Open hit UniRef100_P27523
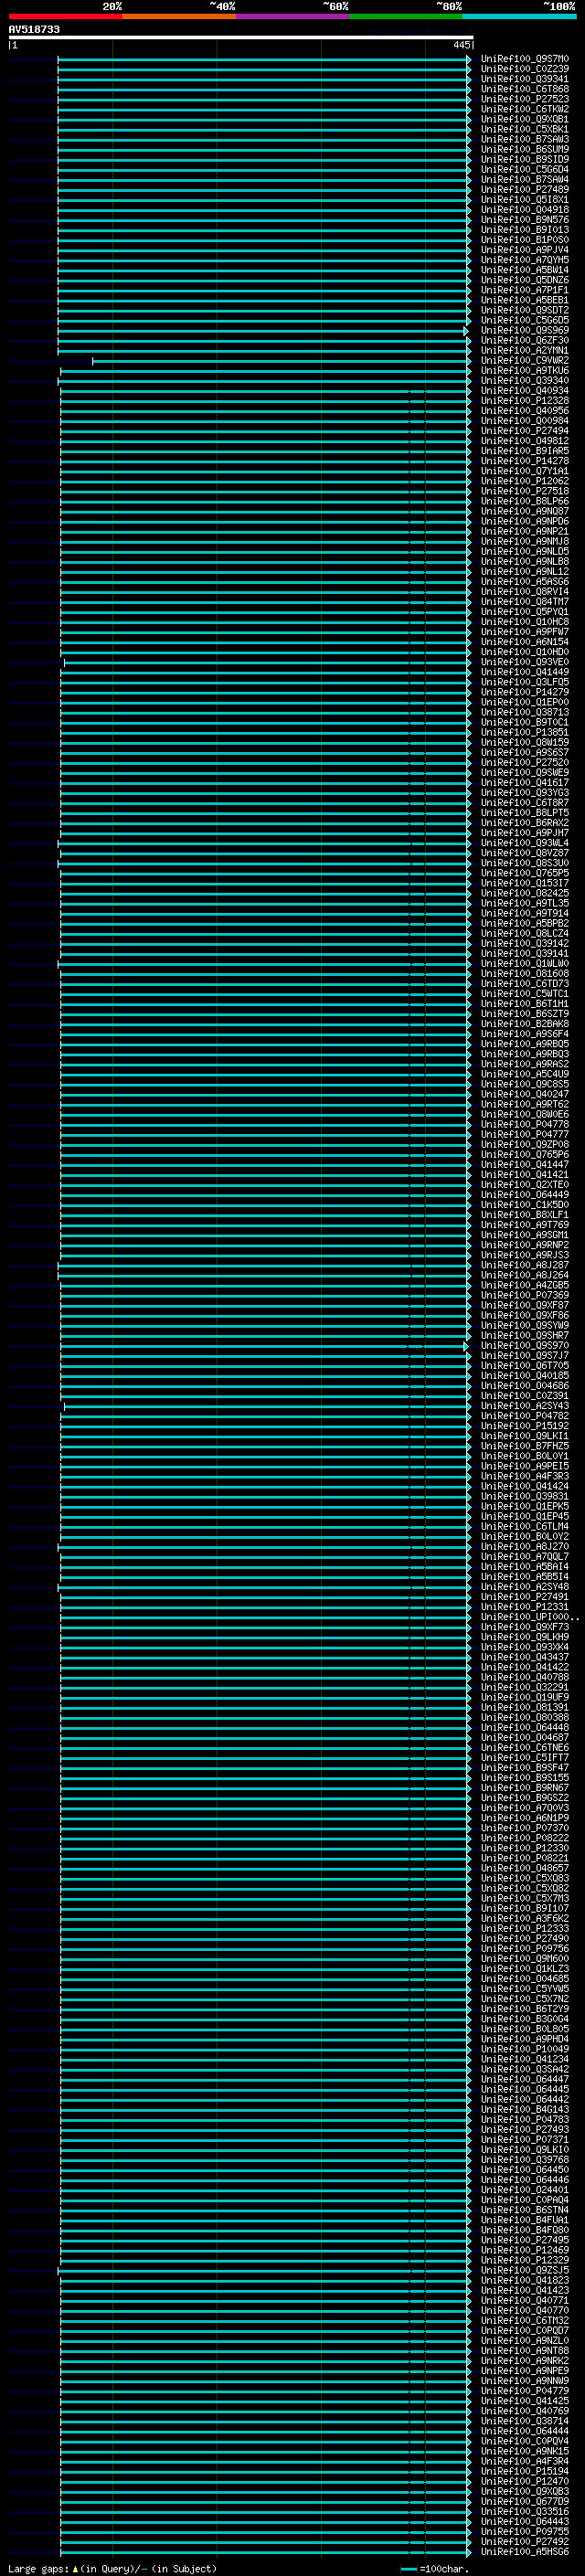Screen dimensions: 585x2576 (x=524, y=99)
